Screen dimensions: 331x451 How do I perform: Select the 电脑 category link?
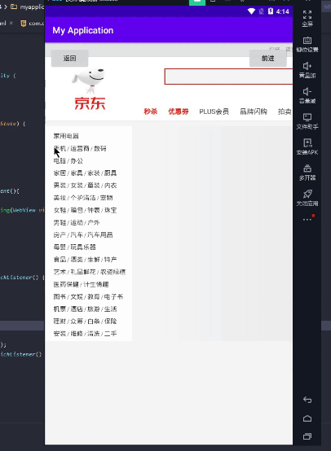[60, 161]
